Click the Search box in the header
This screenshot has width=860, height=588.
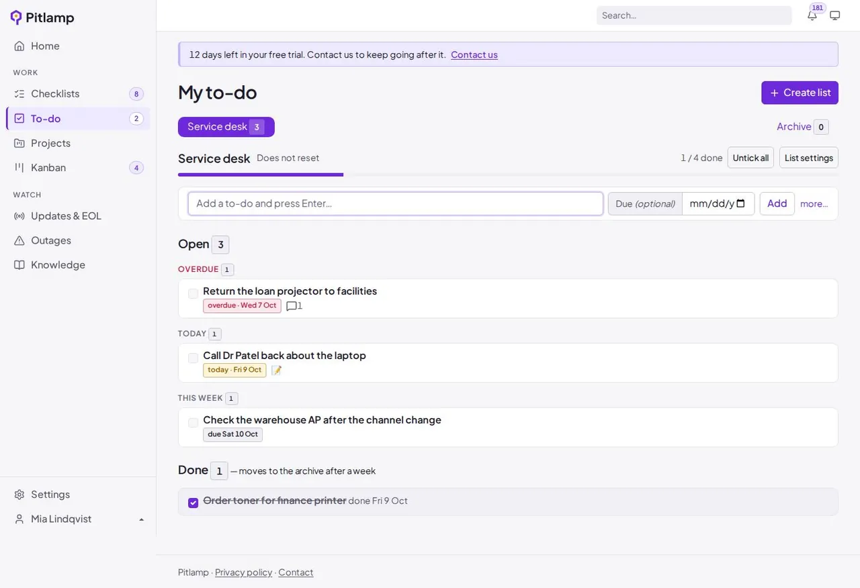694,15
